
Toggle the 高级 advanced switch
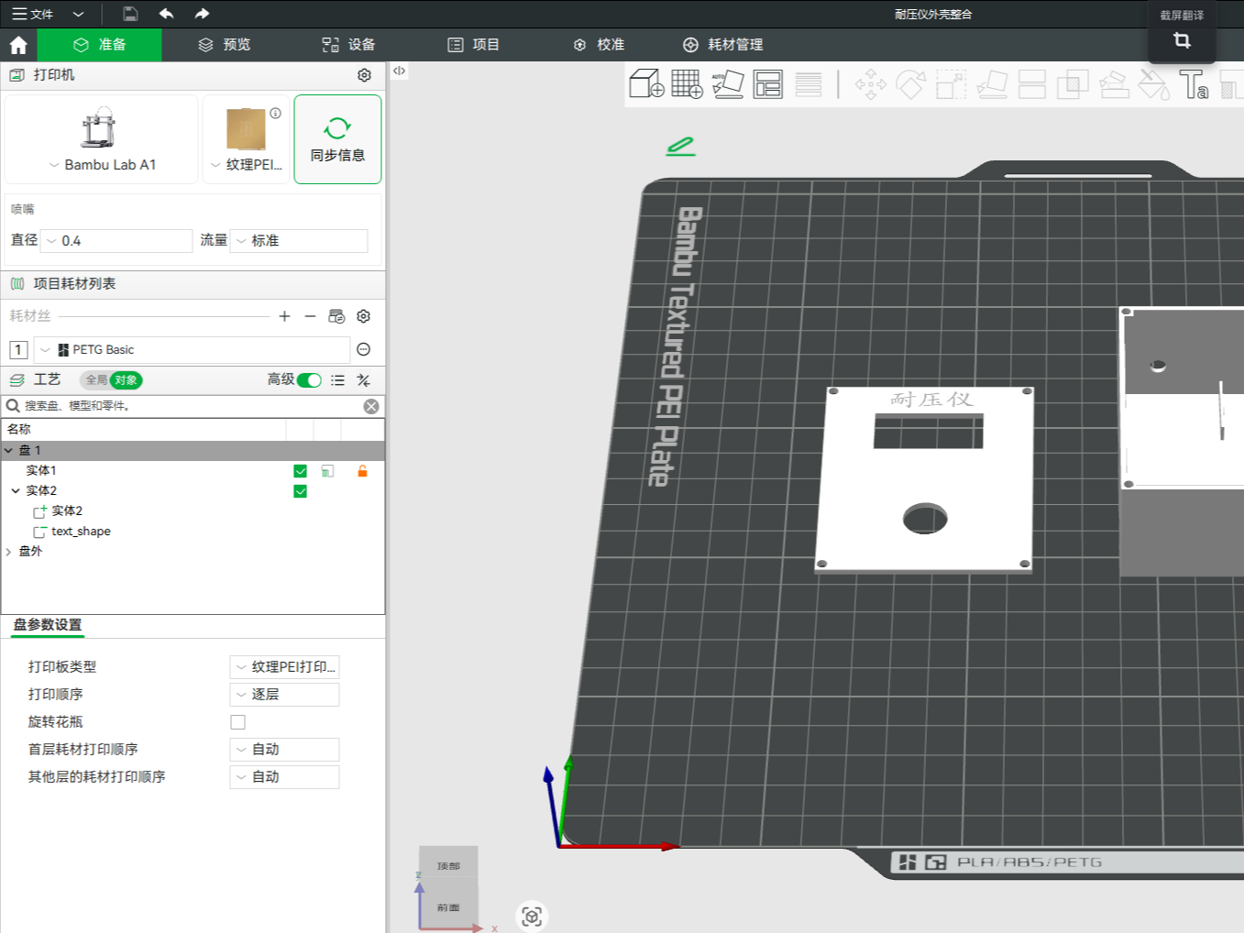click(309, 380)
